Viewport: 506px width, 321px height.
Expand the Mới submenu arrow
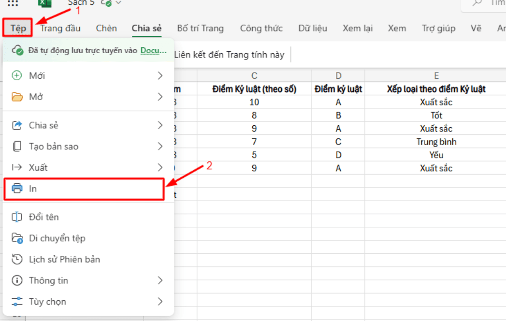(x=160, y=75)
